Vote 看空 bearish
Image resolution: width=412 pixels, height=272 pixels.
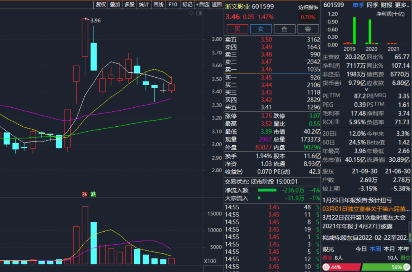(x=405, y=258)
